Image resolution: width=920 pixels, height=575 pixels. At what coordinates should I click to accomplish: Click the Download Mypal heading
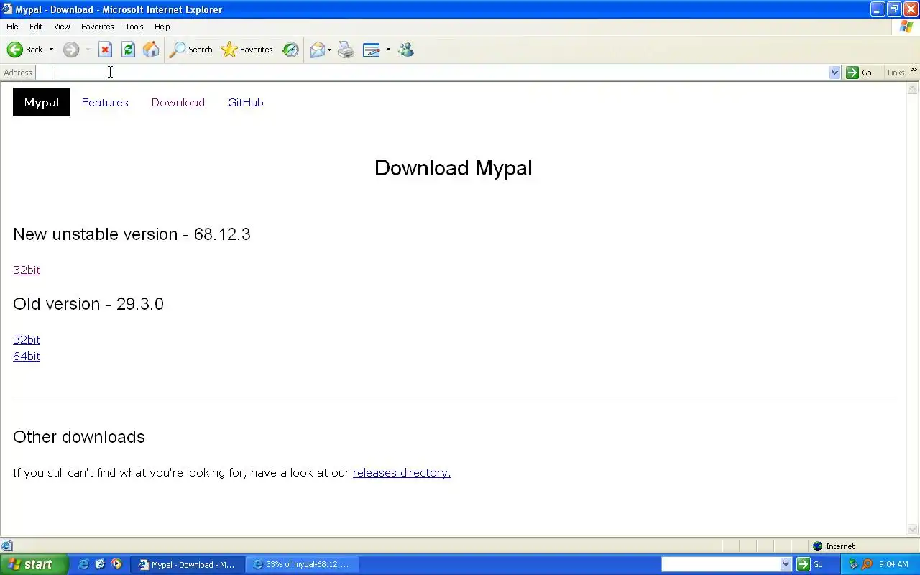[x=454, y=167]
